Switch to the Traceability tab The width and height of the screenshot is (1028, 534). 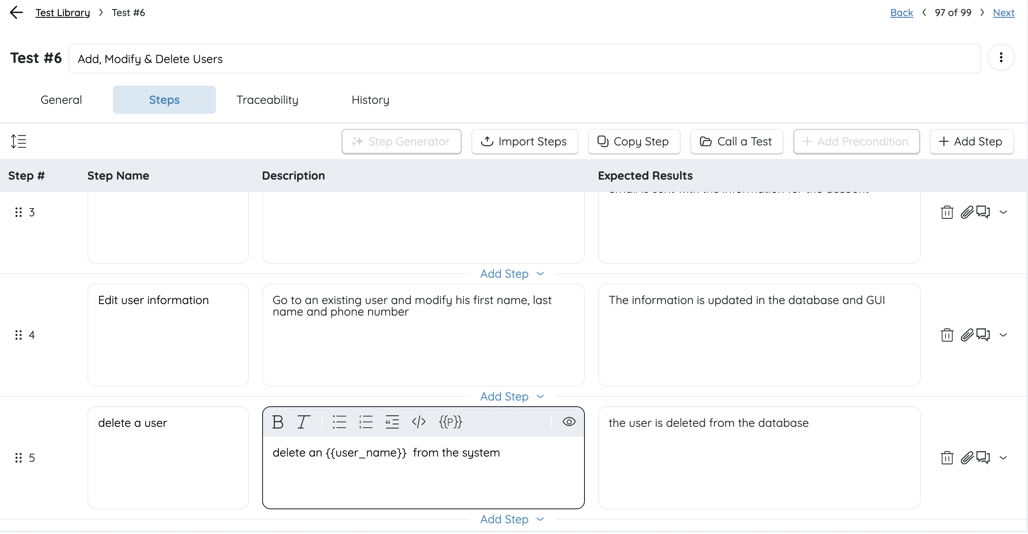pyautogui.click(x=267, y=100)
